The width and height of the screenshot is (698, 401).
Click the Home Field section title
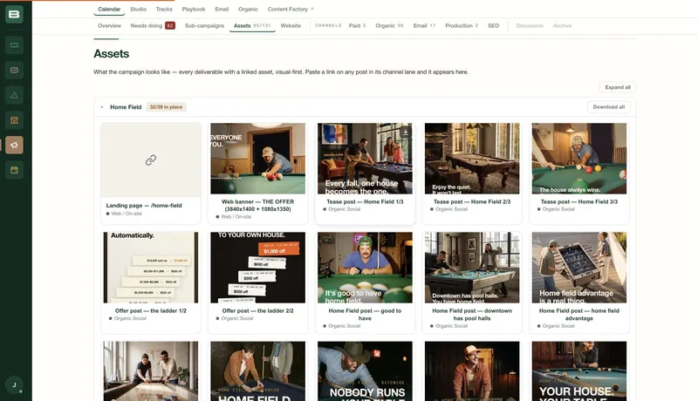(x=126, y=107)
